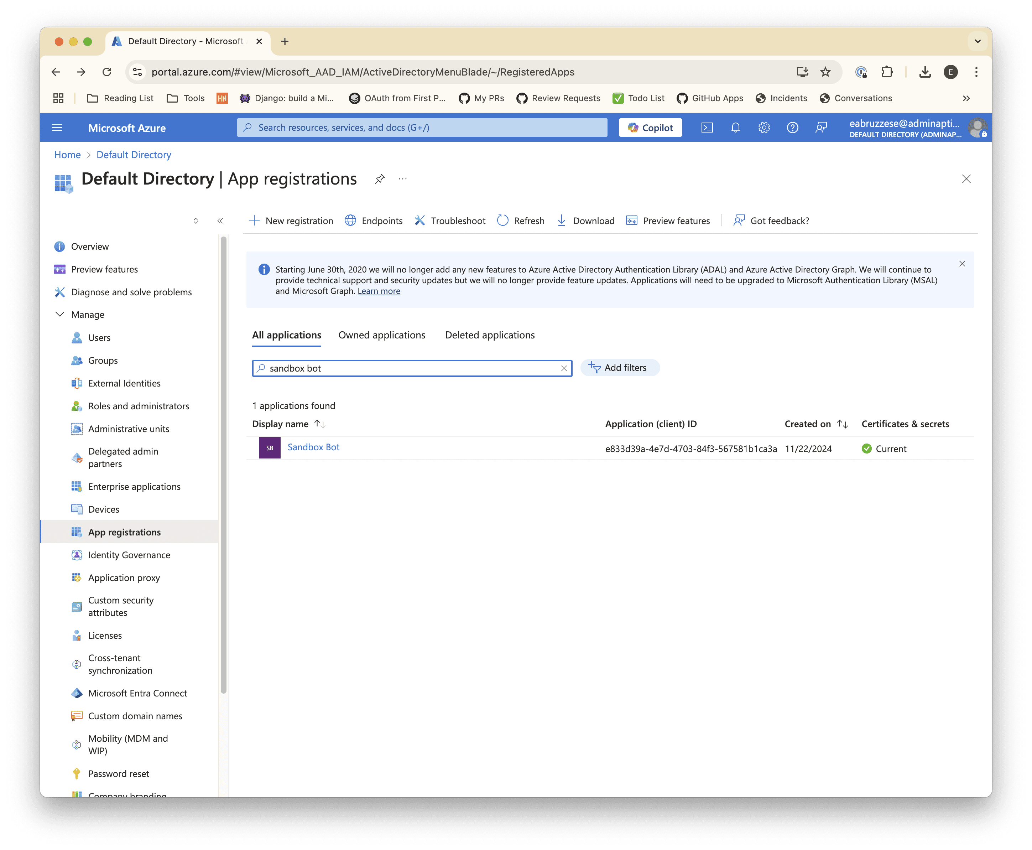The image size is (1032, 850).
Task: Open Users in the sidebar
Action: pyautogui.click(x=99, y=337)
